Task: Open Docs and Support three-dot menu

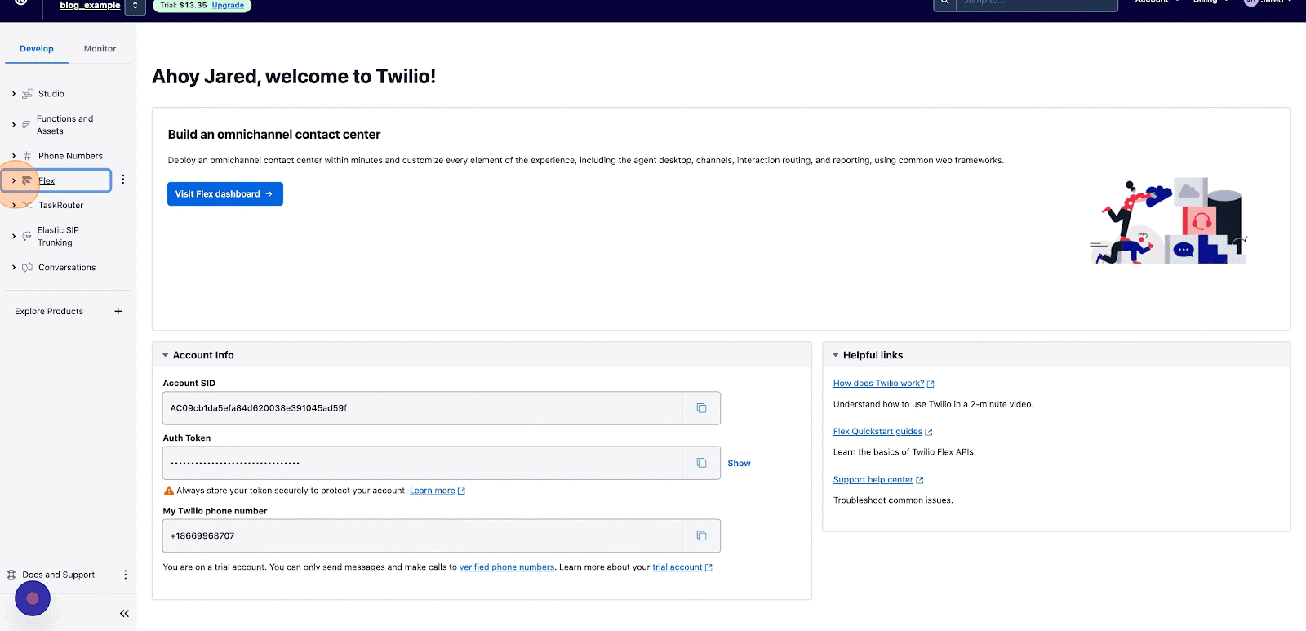Action: (x=125, y=575)
